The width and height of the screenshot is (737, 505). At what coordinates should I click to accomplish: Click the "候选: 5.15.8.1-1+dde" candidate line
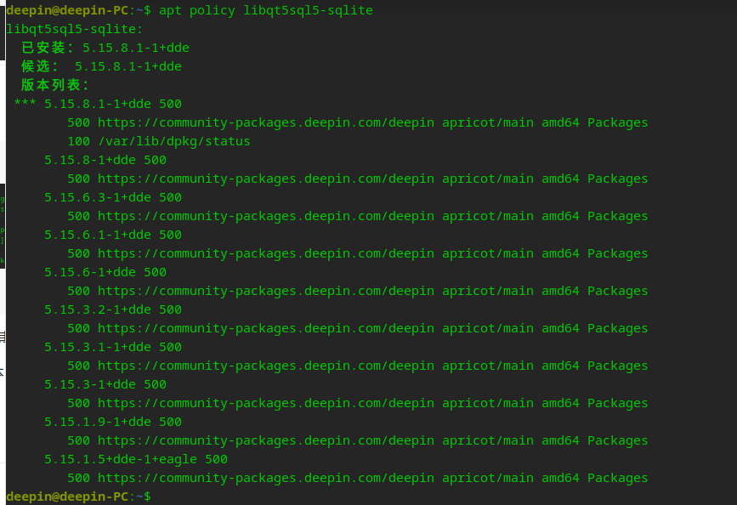(x=101, y=67)
